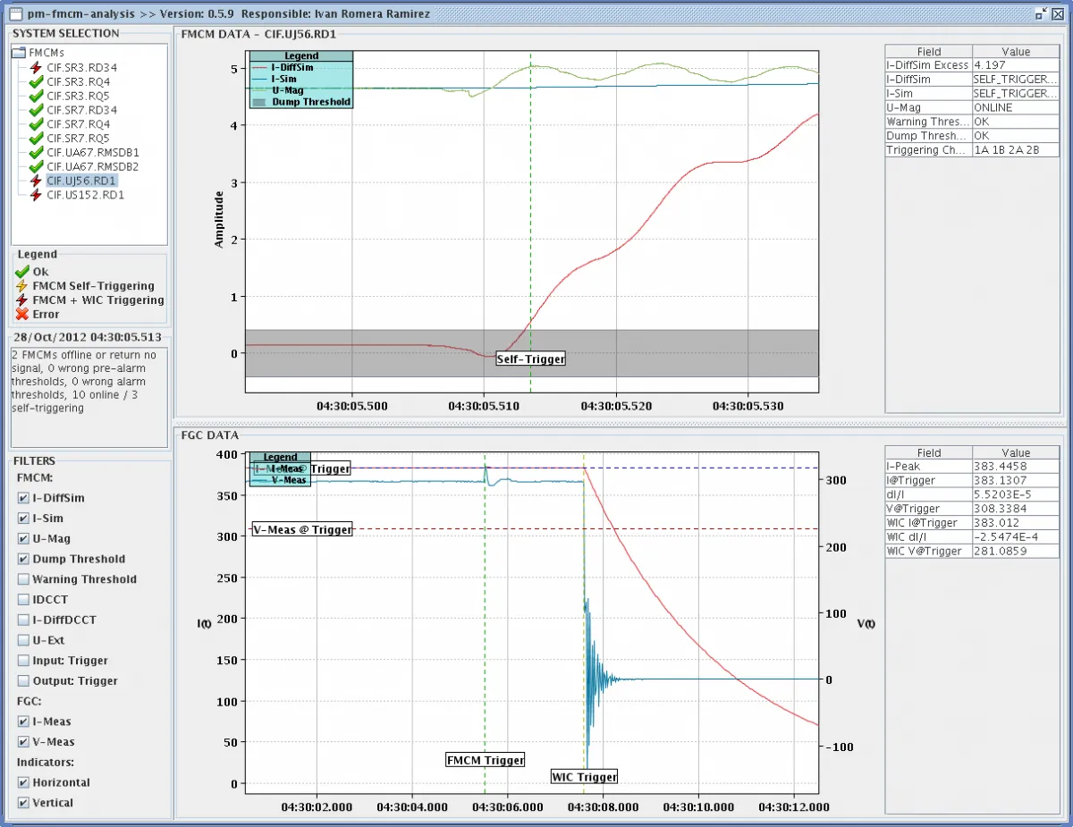Select CIF.SR7.RD34 in the system tree
This screenshot has height=827, width=1073.
tap(81, 110)
